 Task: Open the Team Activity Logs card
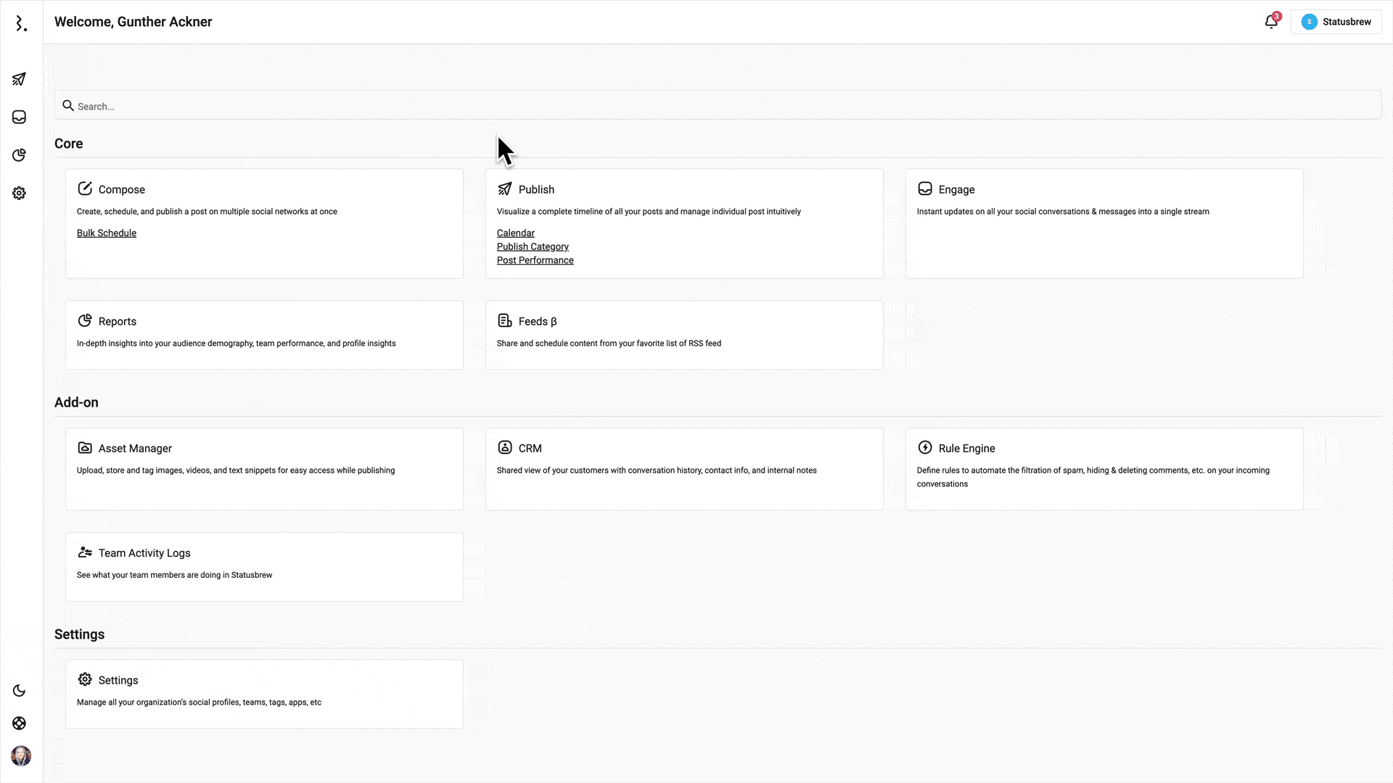click(x=263, y=566)
